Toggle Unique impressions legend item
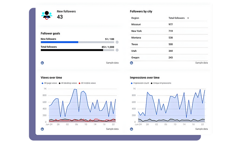 pyautogui.click(x=161, y=83)
